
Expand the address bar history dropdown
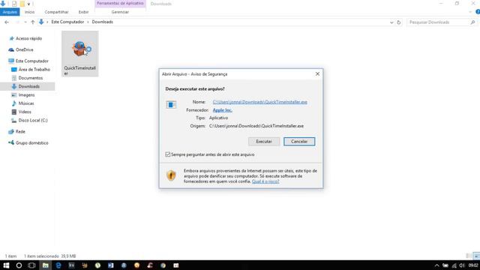pos(391,22)
